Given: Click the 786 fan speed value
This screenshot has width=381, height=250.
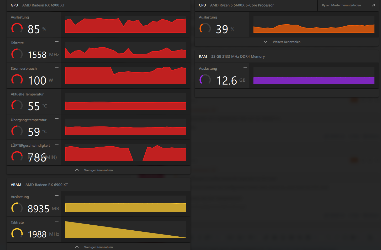Looking at the screenshot, I should pyautogui.click(x=37, y=158).
